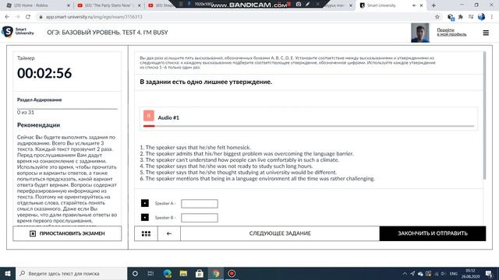Screen dimensions: 499x280
Task: Bookmark this page with the star icon
Action: 437,17
